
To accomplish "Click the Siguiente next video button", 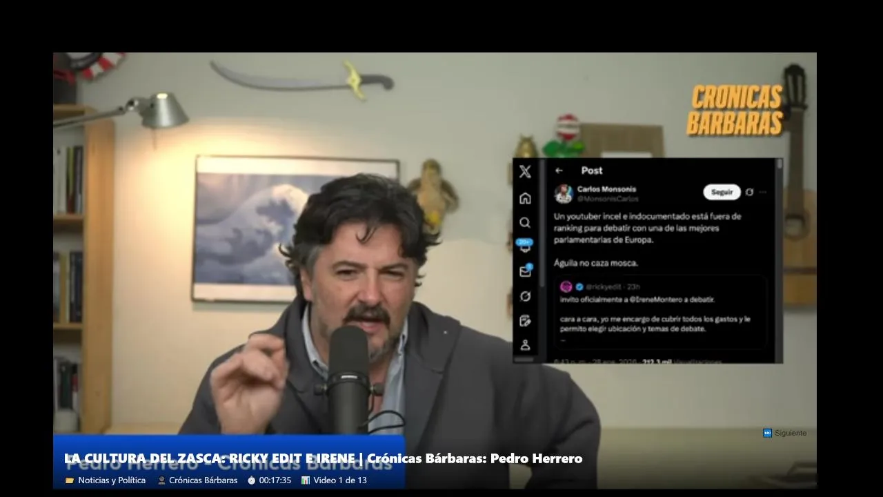I will point(784,433).
